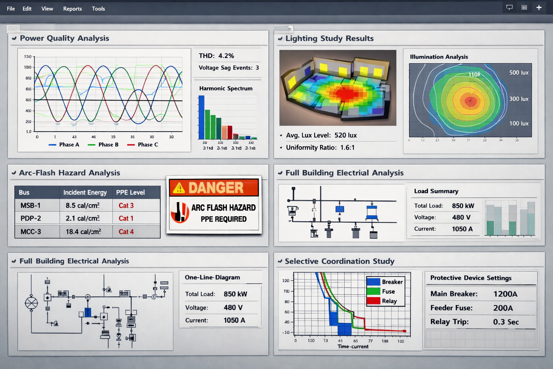The image size is (553, 369).
Task: Click Total Load 850 kW in Load Summary
Action: point(444,206)
